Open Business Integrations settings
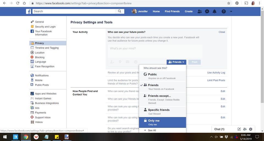This screenshot has width=264, height=141. click(47, 103)
